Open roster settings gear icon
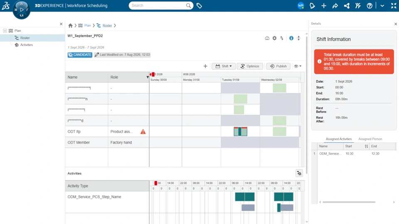 click(274, 38)
